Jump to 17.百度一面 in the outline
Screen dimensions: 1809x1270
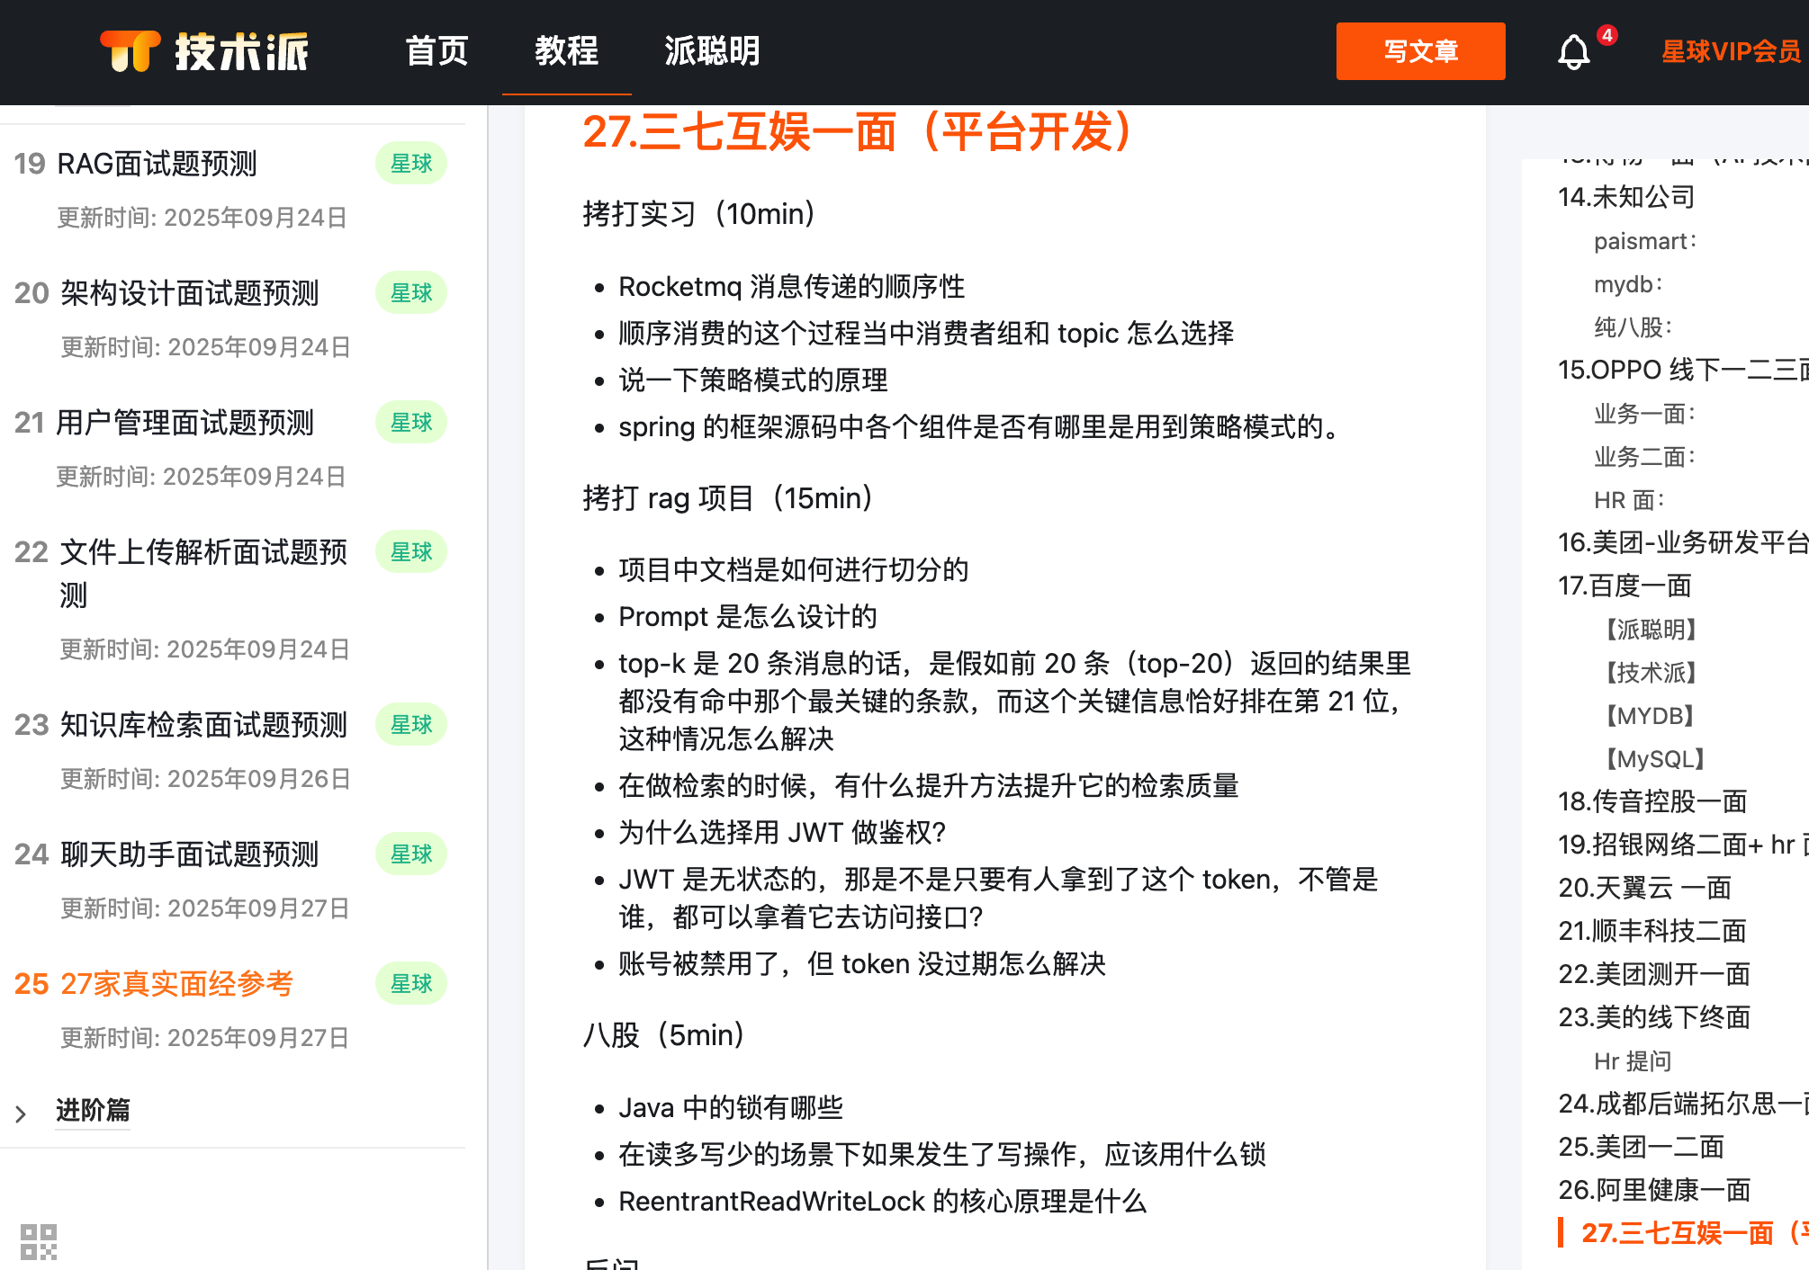tap(1624, 586)
